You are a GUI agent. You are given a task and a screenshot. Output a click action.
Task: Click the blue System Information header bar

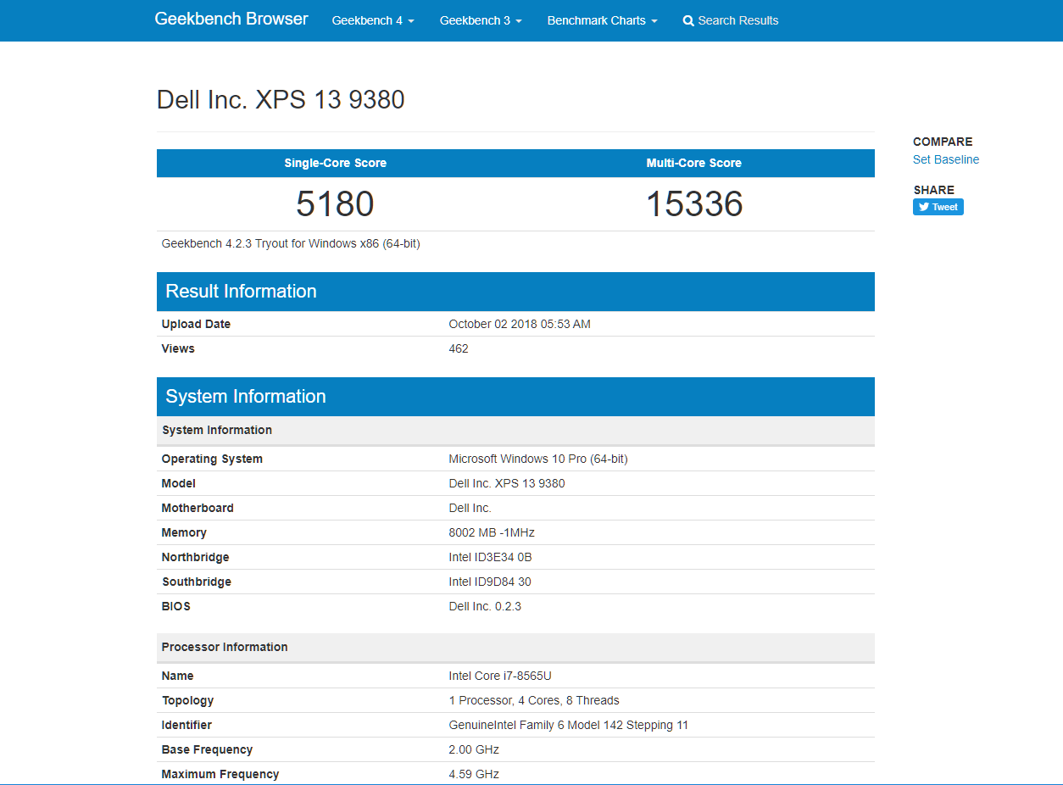coord(515,397)
